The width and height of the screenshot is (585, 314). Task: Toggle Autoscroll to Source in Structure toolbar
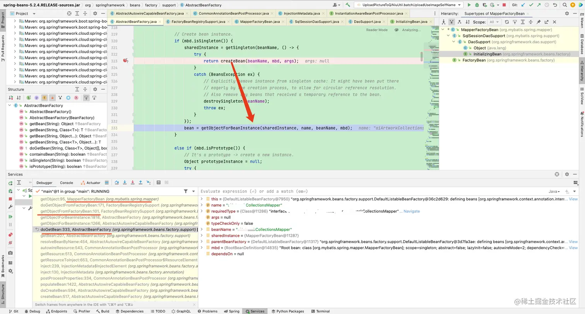[86, 98]
